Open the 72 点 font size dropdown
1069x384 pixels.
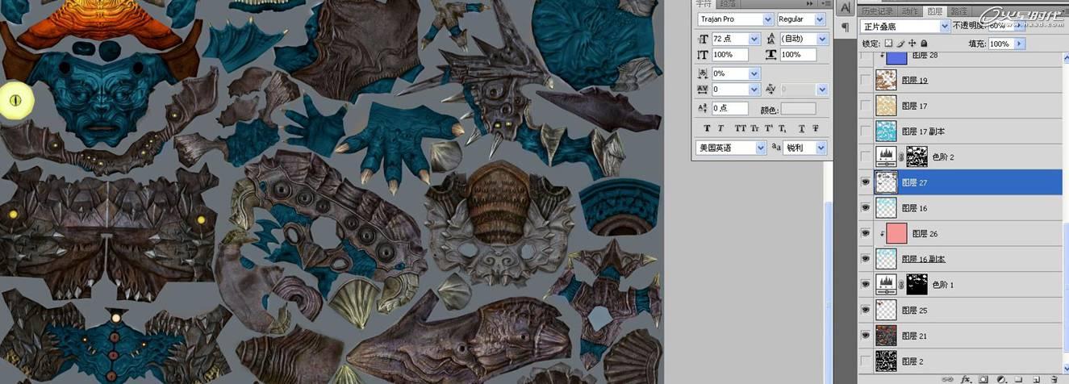coord(754,39)
